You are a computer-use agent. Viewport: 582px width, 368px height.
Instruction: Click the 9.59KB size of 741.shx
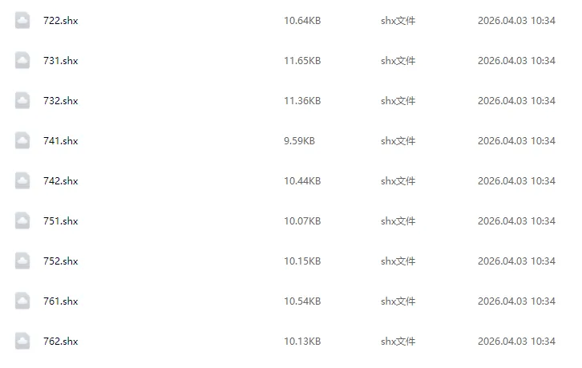coord(299,141)
